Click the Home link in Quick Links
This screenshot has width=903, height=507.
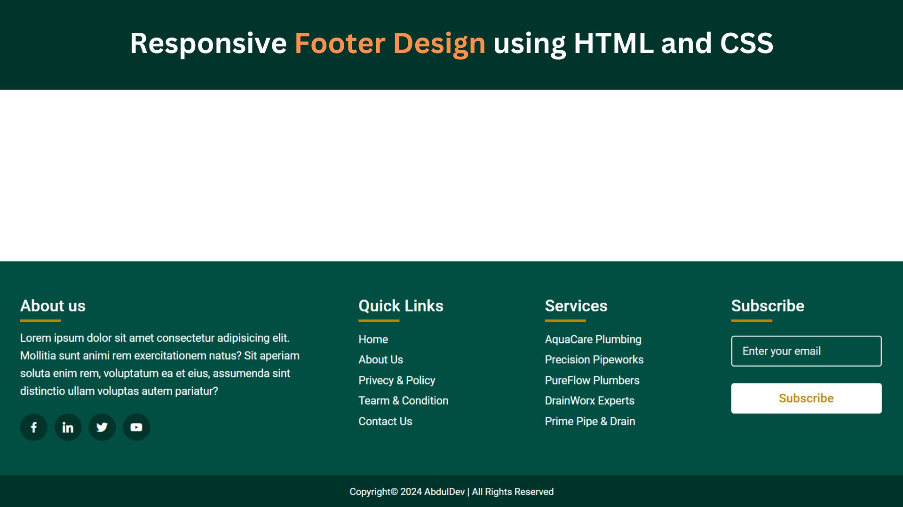(x=373, y=339)
